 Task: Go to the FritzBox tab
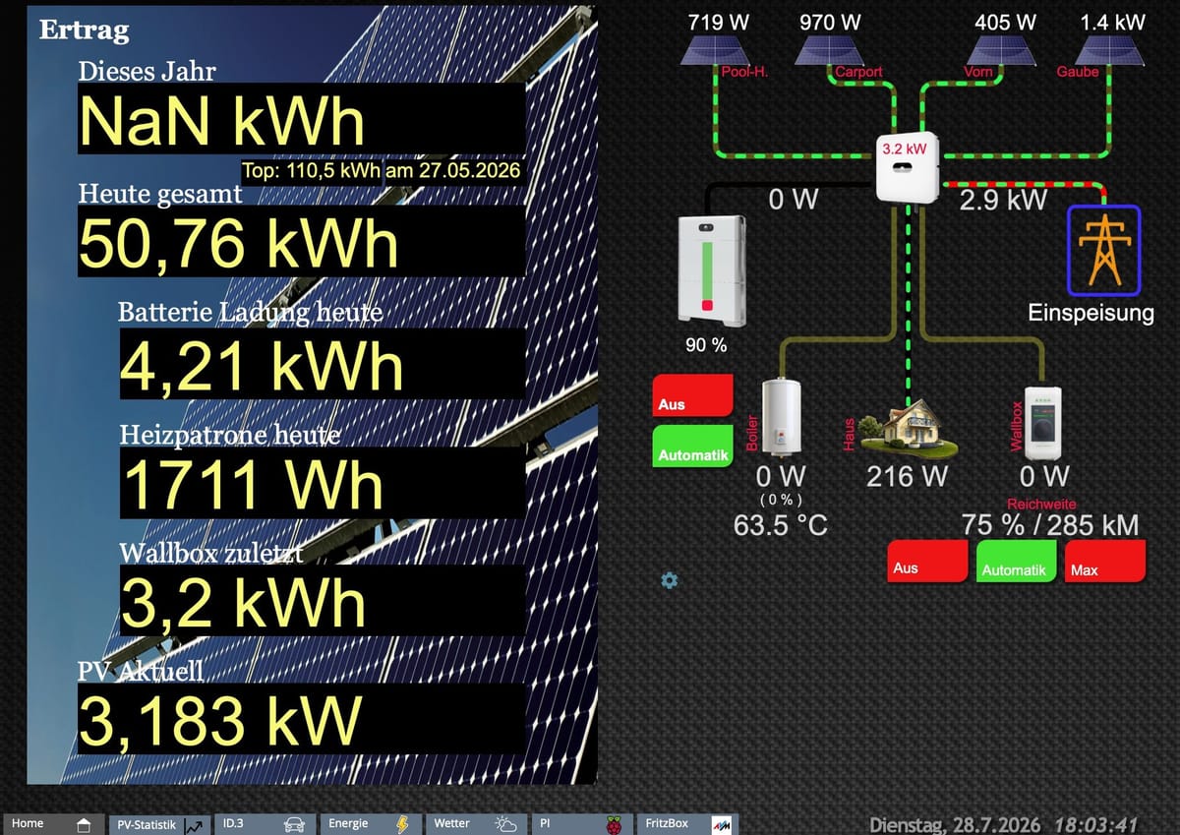(686, 824)
